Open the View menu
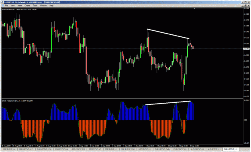 click(12, 6)
